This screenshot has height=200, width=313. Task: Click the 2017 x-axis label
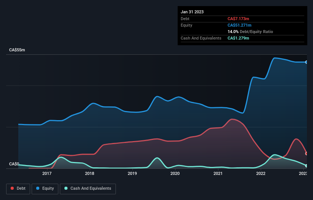47,173
